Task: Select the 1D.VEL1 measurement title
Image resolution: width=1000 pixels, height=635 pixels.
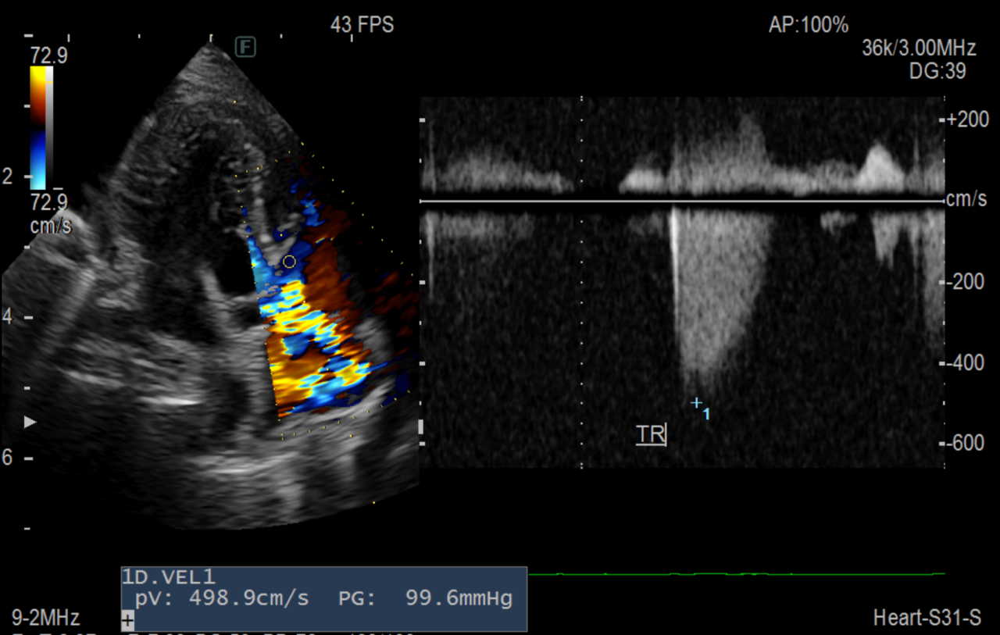Action: coord(168,577)
